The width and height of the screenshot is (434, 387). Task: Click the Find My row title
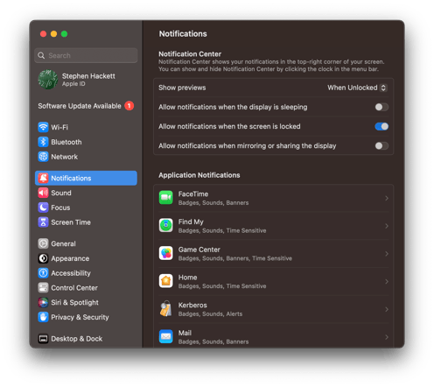coord(191,222)
